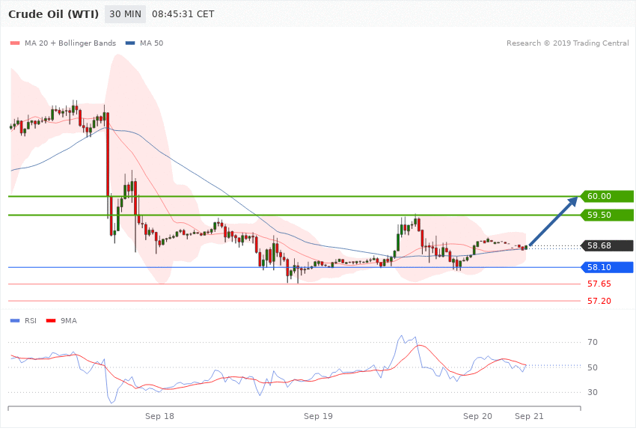Click the RSI legend label
Viewport: 636px width, 431px height.
click(31, 321)
